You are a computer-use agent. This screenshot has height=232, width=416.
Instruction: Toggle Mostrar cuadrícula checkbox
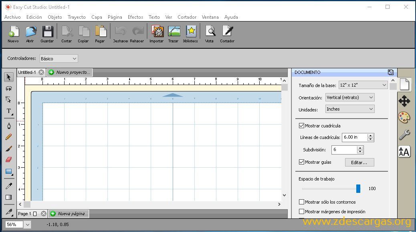tap(301, 125)
